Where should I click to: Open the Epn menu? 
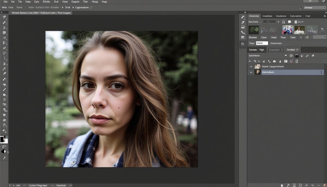[x=37, y=2]
